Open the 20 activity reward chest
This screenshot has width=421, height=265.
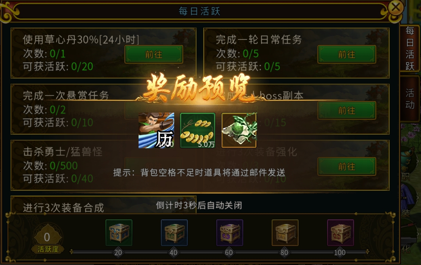tap(119, 232)
